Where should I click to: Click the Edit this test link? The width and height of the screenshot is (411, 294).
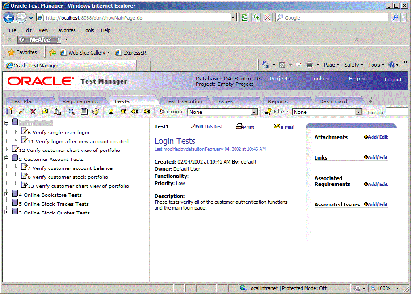[207, 127]
